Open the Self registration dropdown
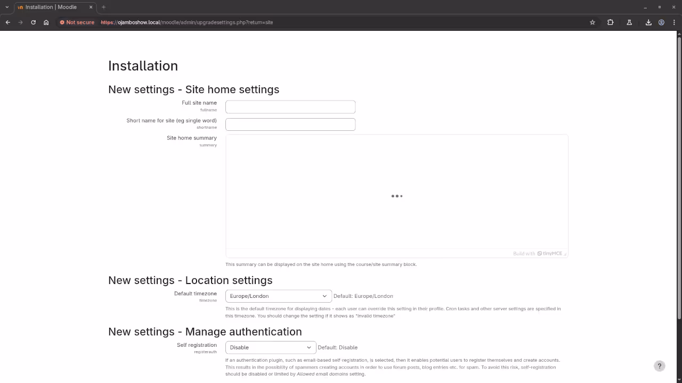 pyautogui.click(x=271, y=347)
